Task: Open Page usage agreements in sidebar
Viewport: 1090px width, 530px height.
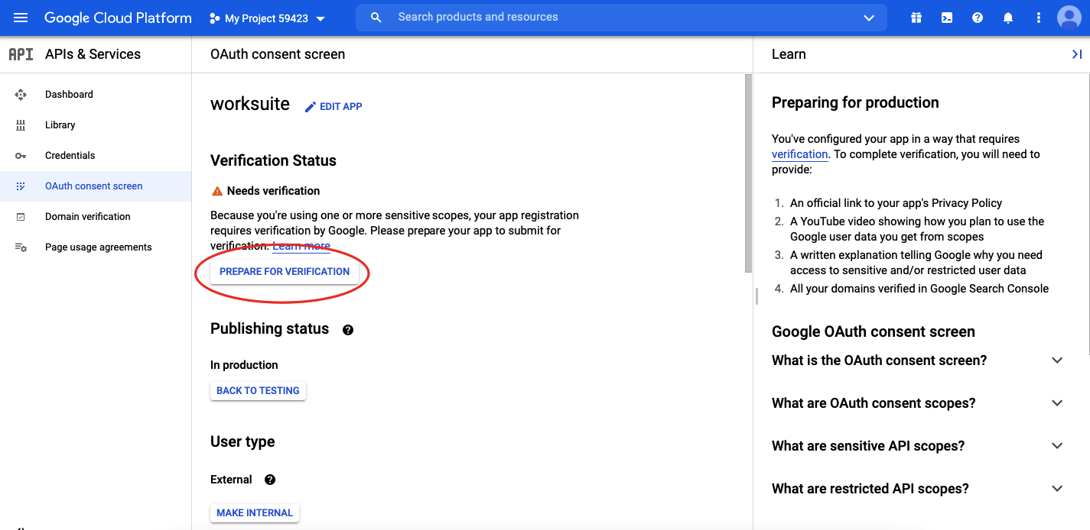Action: tap(99, 247)
